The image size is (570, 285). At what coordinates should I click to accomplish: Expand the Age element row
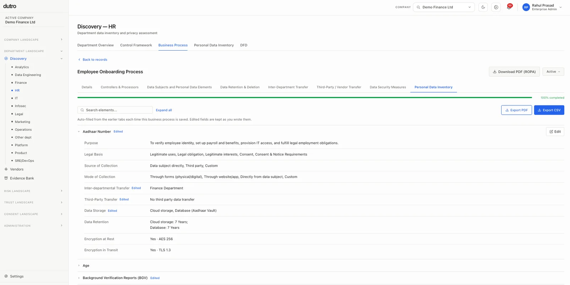point(79,265)
